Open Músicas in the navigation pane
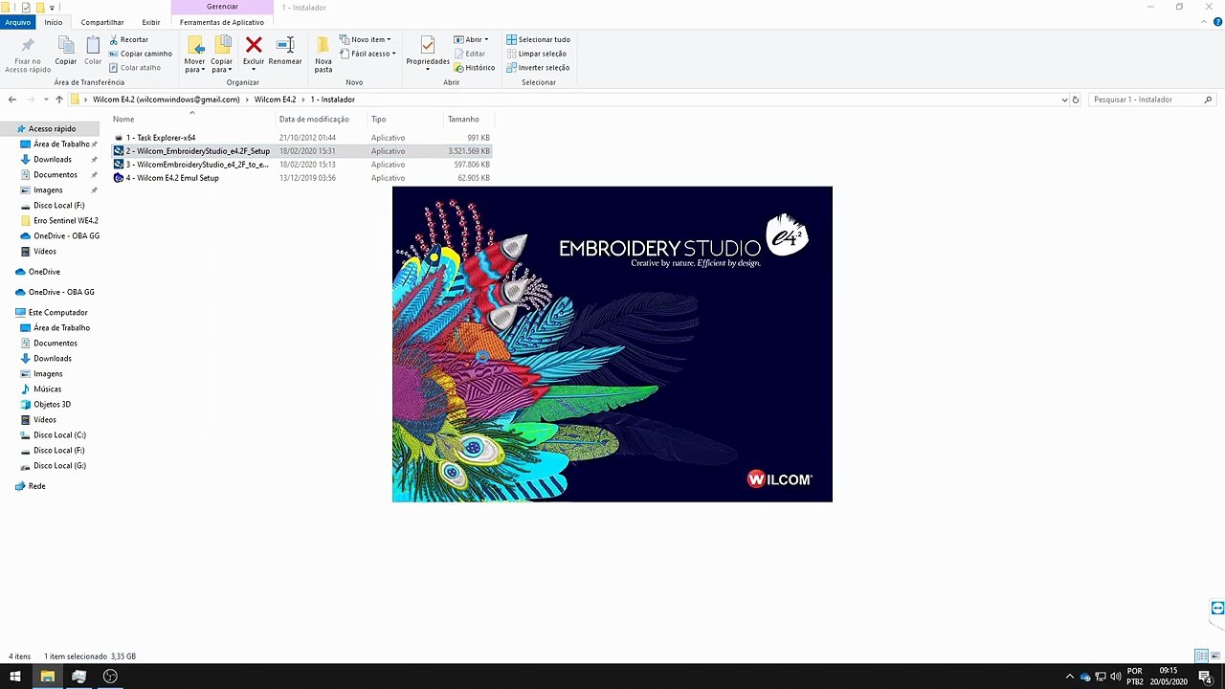1225x689 pixels. point(48,389)
